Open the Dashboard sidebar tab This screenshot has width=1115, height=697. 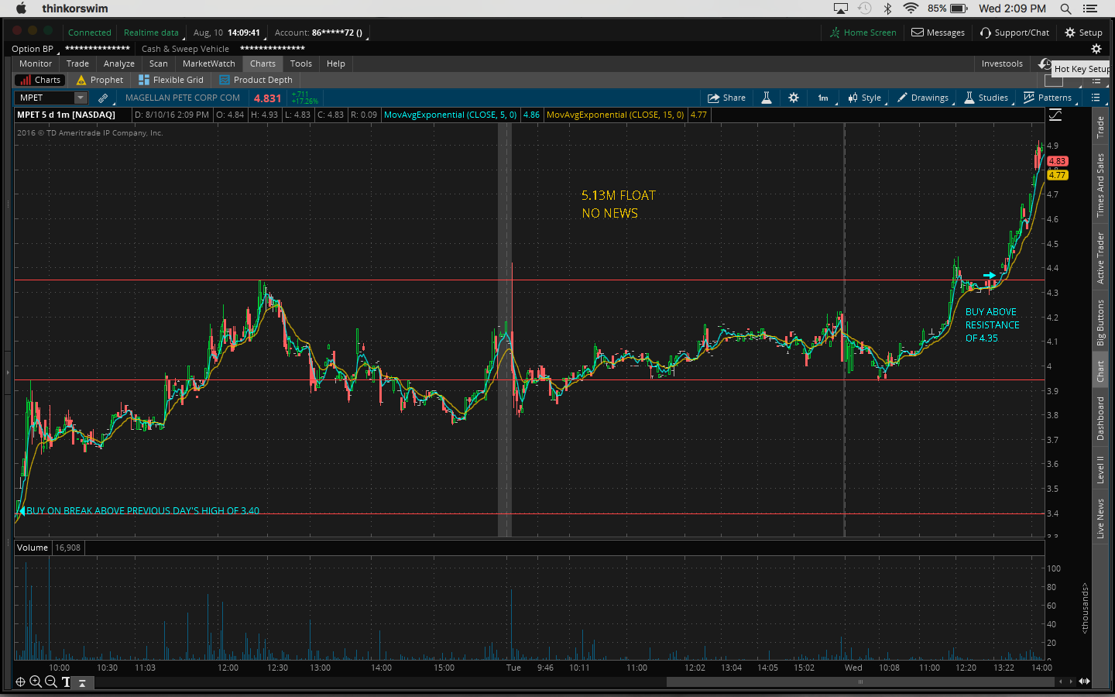pyautogui.click(x=1100, y=418)
